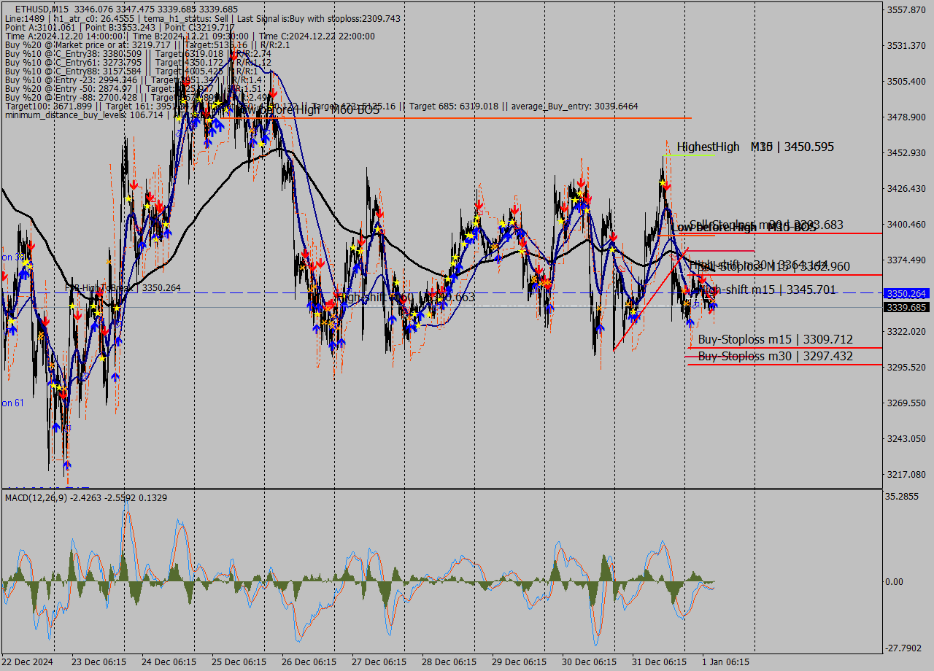Click the 'Fr1 HighToBreak | 3350.264' label
The height and width of the screenshot is (671, 934).
point(123,288)
